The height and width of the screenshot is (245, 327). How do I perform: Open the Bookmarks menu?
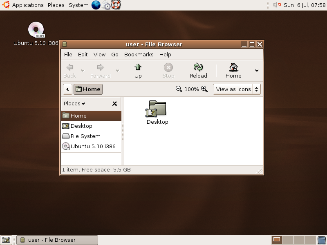pos(139,54)
